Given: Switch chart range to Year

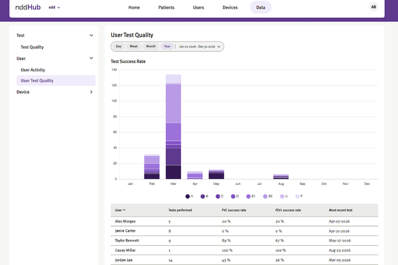Looking at the screenshot, I should tap(167, 46).
